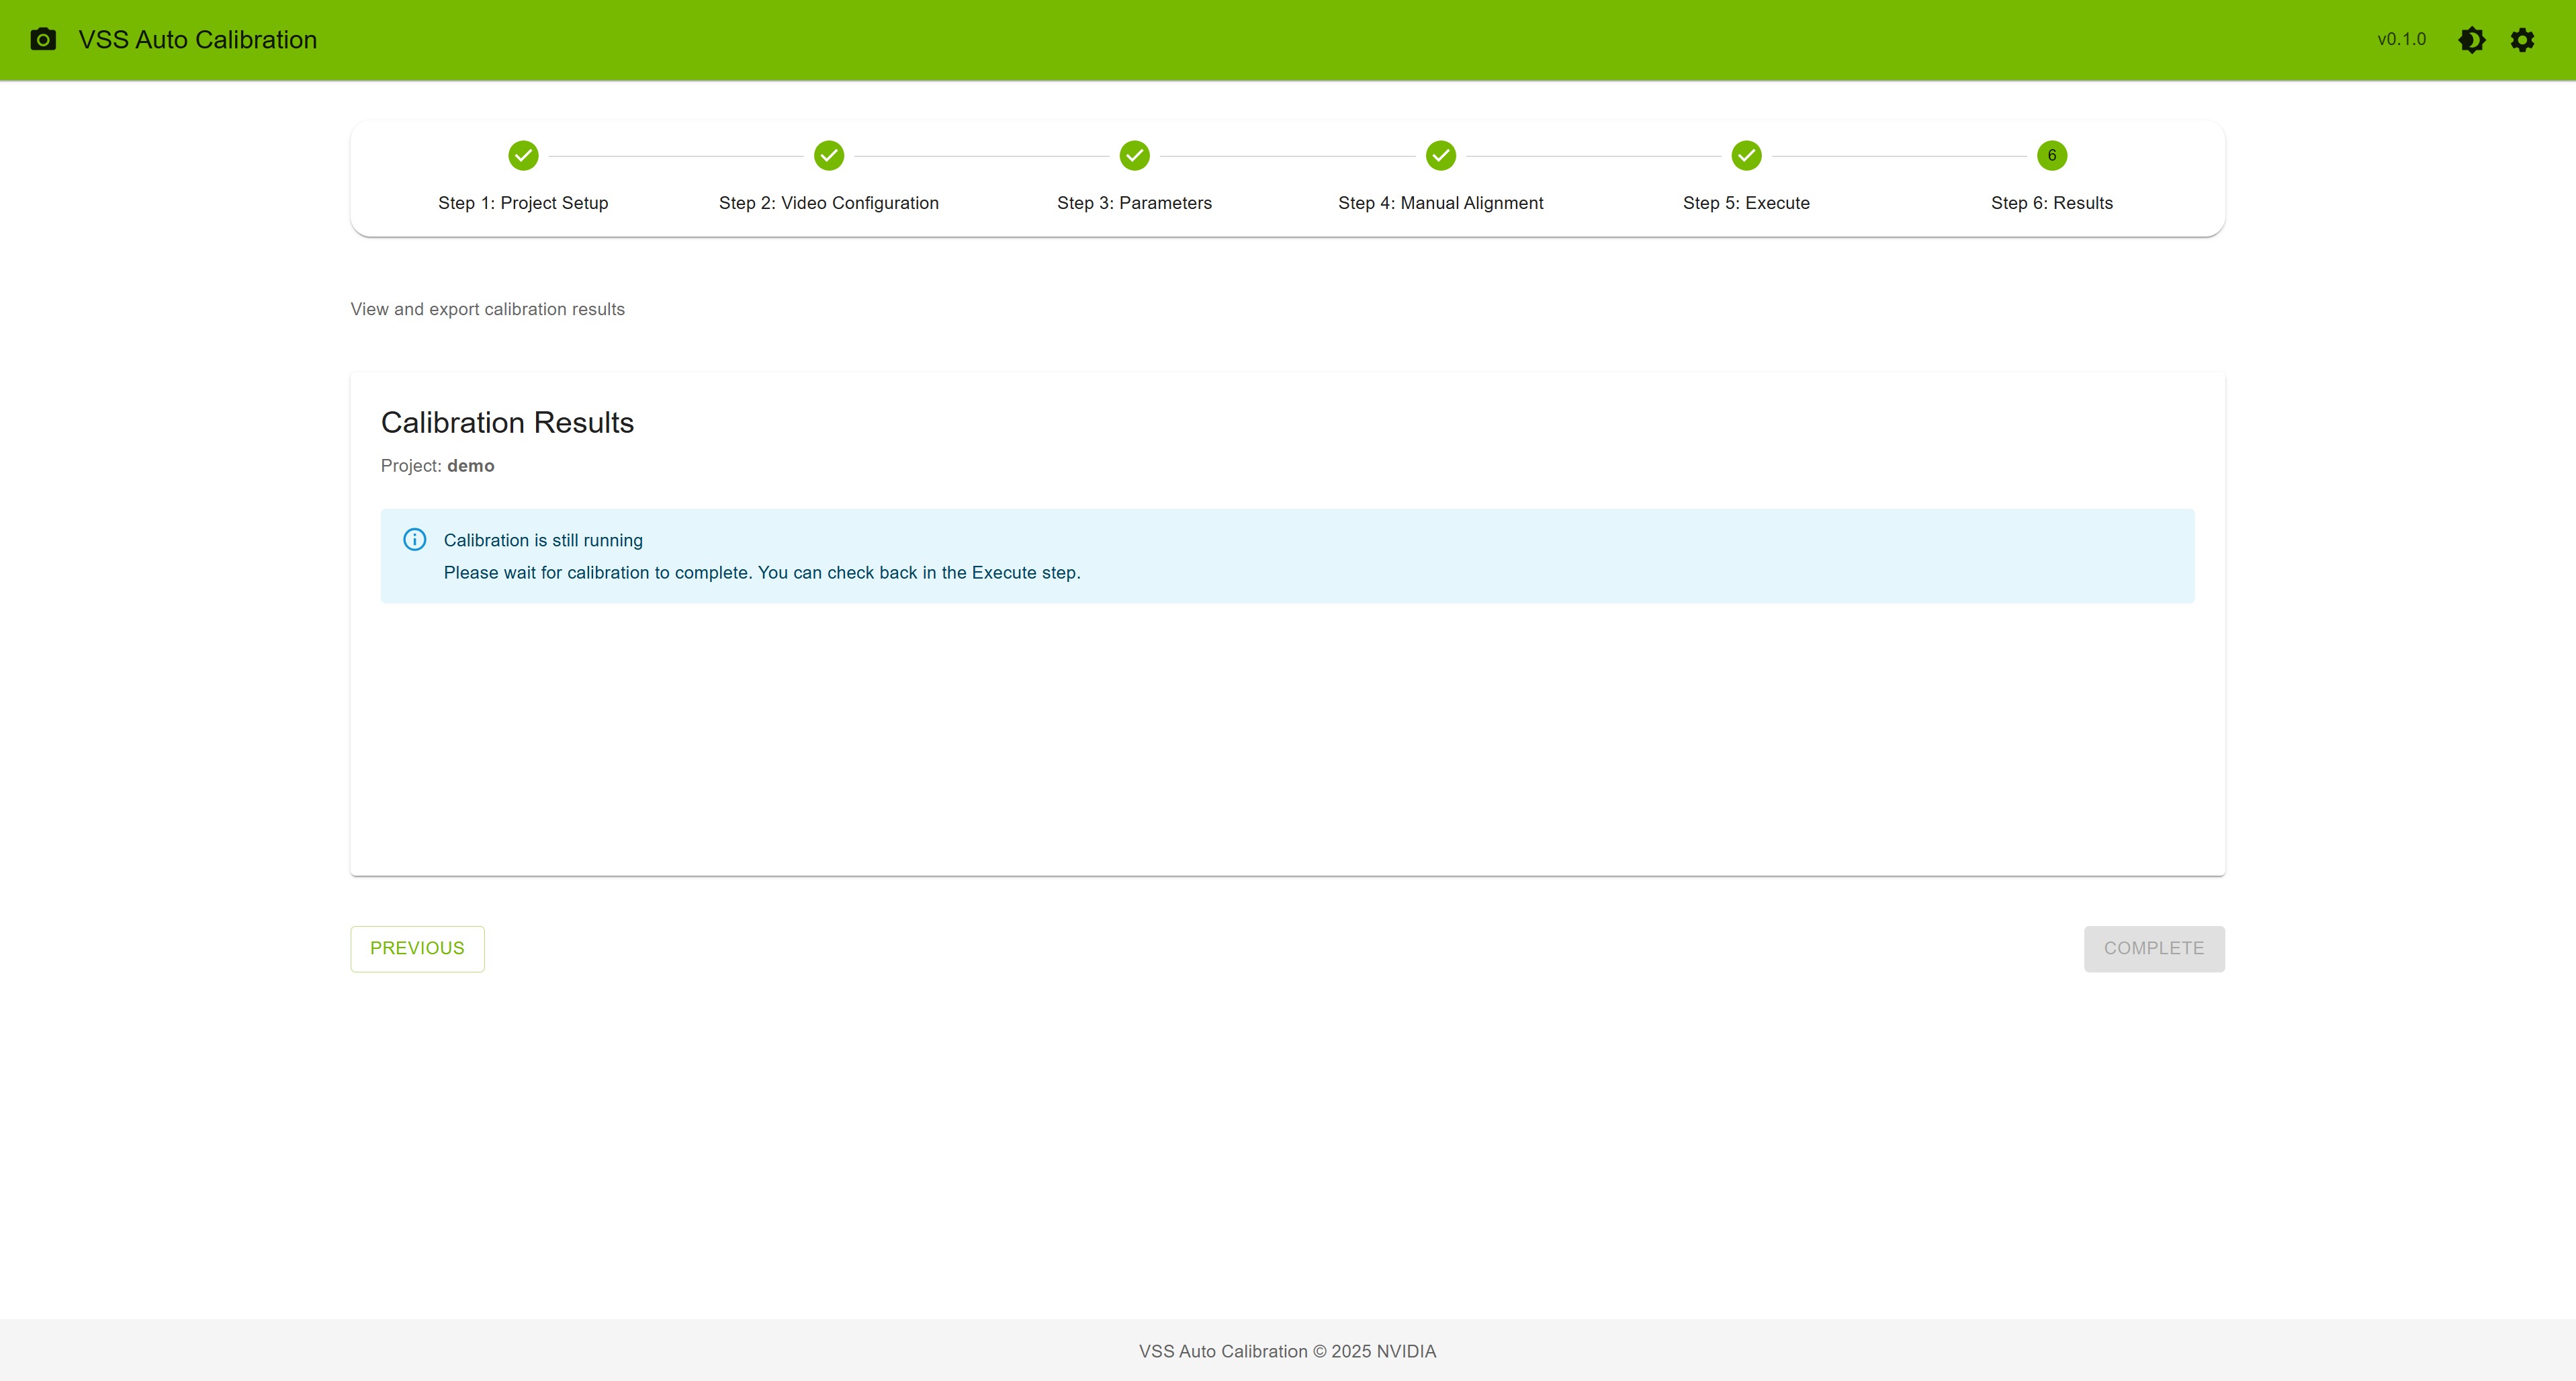
Task: Click the info icon in running alert
Action: pyautogui.click(x=415, y=540)
